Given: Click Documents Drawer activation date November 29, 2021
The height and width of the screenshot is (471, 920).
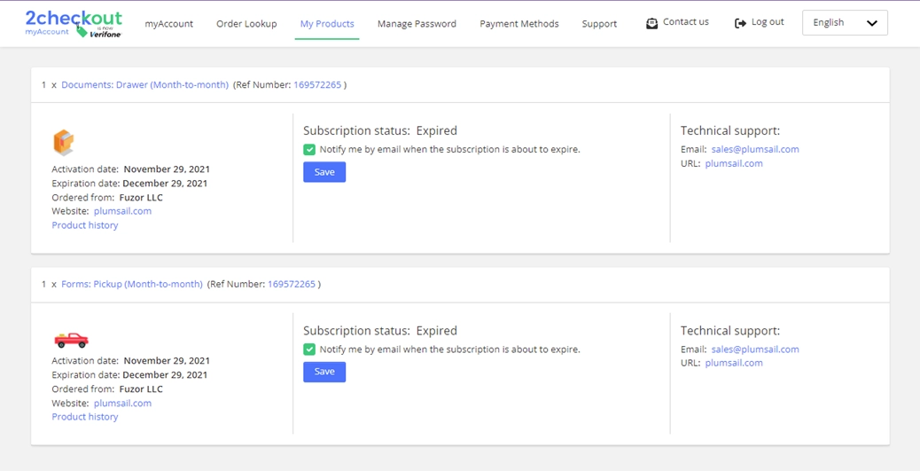Looking at the screenshot, I should point(167,169).
